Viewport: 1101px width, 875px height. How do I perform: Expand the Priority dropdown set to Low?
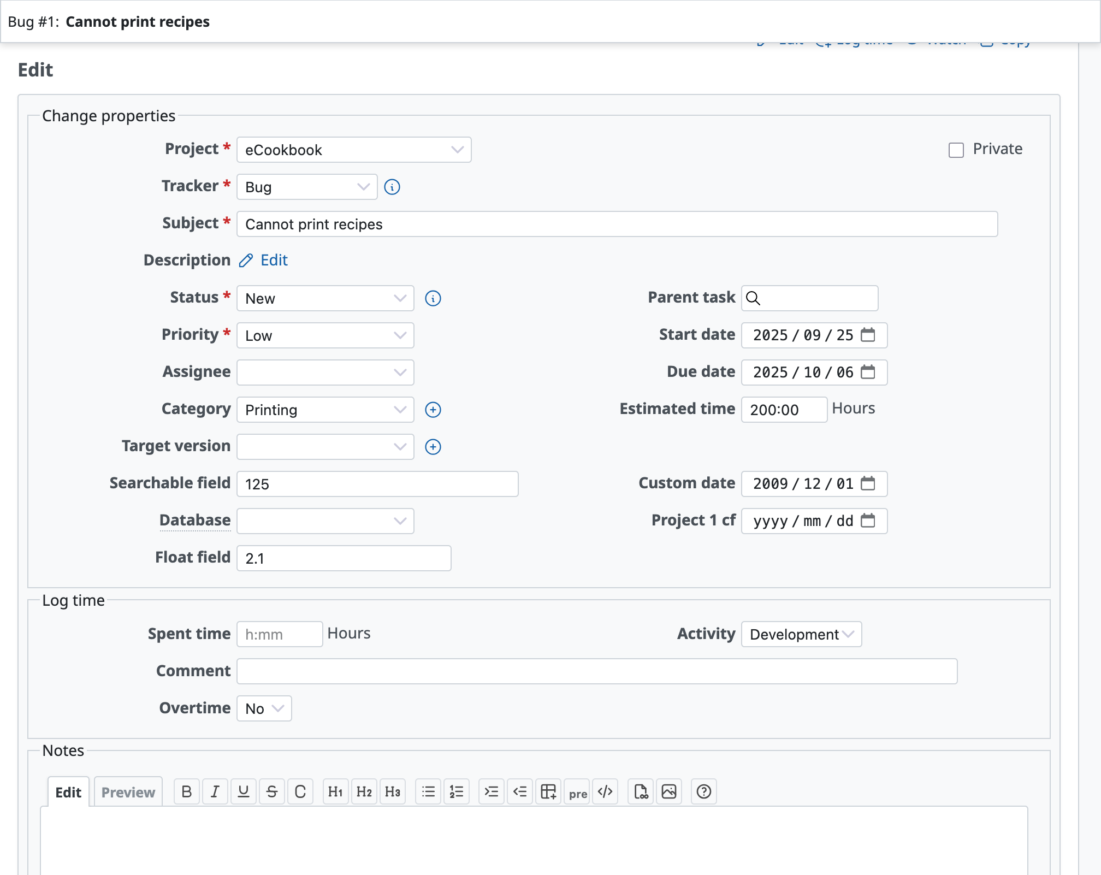coord(325,335)
